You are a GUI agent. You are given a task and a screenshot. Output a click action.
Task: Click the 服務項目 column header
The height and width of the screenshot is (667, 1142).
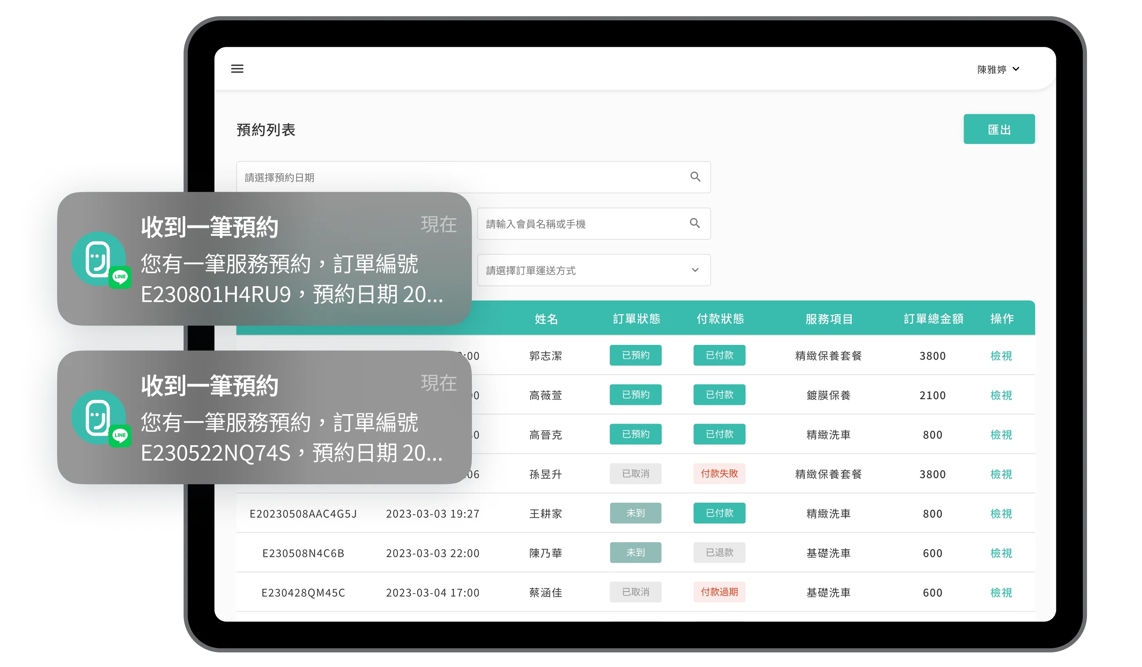pyautogui.click(x=828, y=319)
